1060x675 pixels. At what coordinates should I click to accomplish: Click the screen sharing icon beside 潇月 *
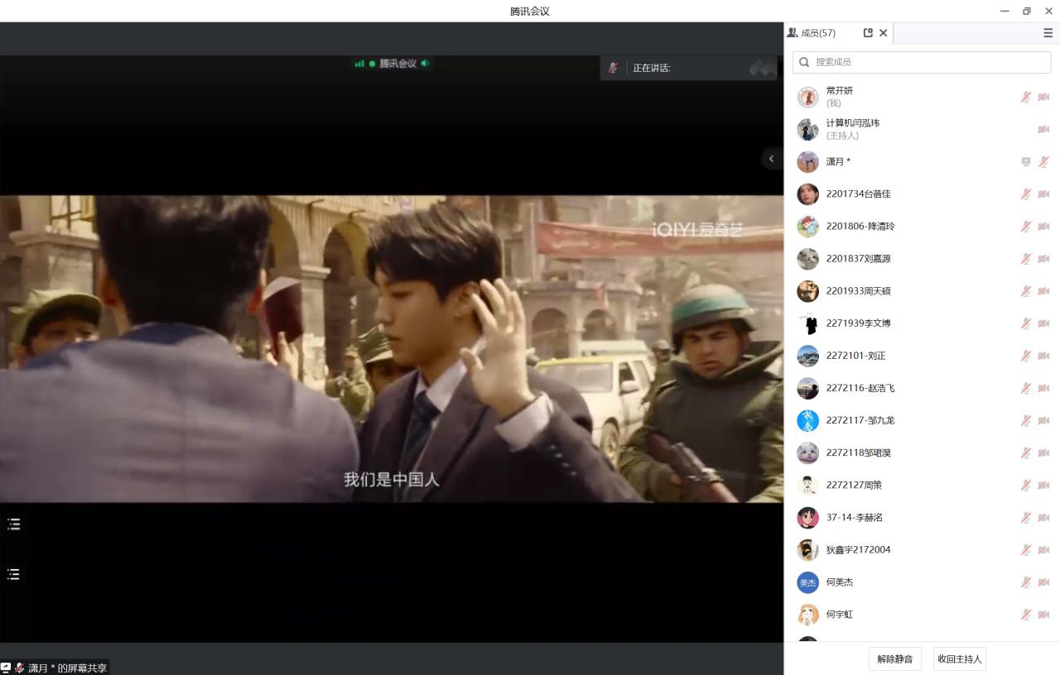point(1026,162)
